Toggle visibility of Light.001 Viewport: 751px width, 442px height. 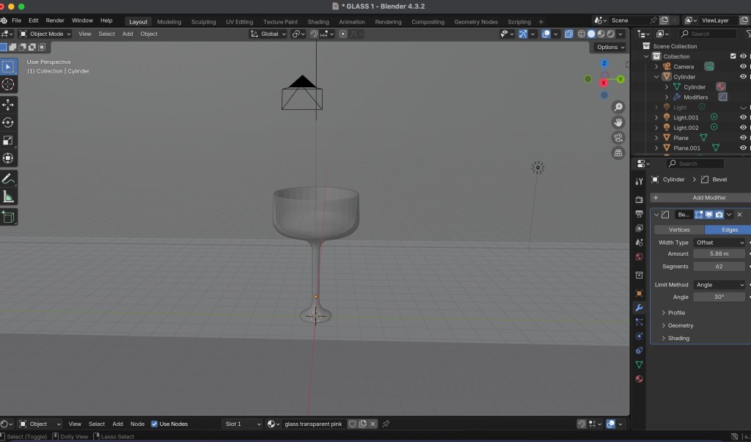pyautogui.click(x=743, y=117)
